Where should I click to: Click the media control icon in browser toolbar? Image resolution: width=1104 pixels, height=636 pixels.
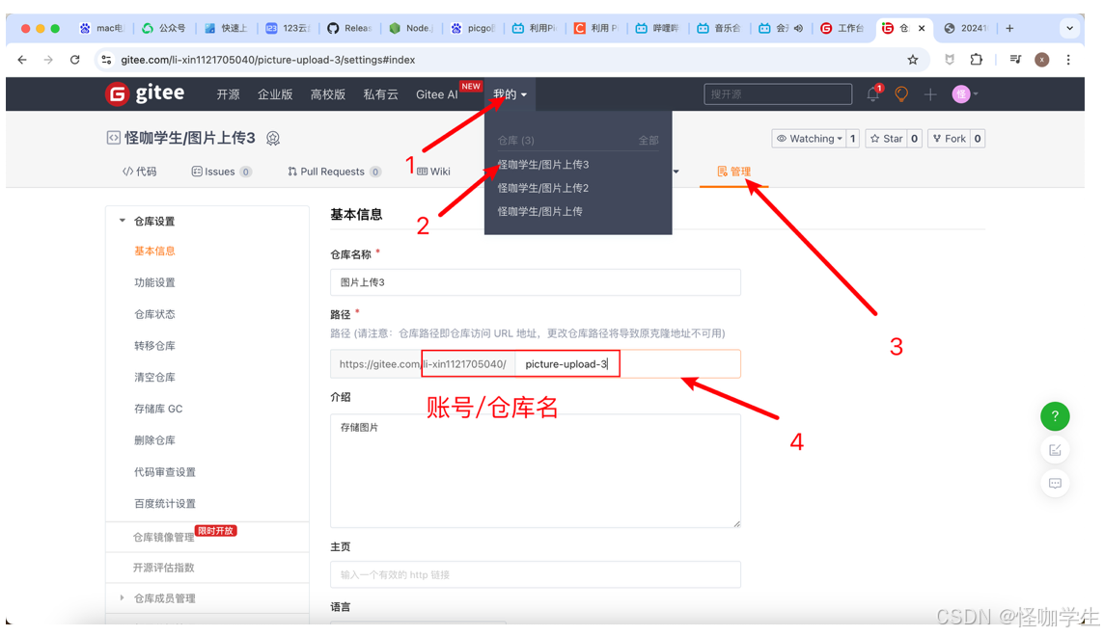click(x=1015, y=60)
